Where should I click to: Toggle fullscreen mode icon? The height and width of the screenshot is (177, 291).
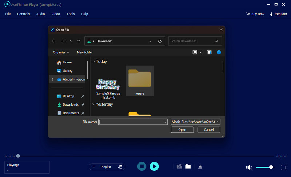point(284,167)
